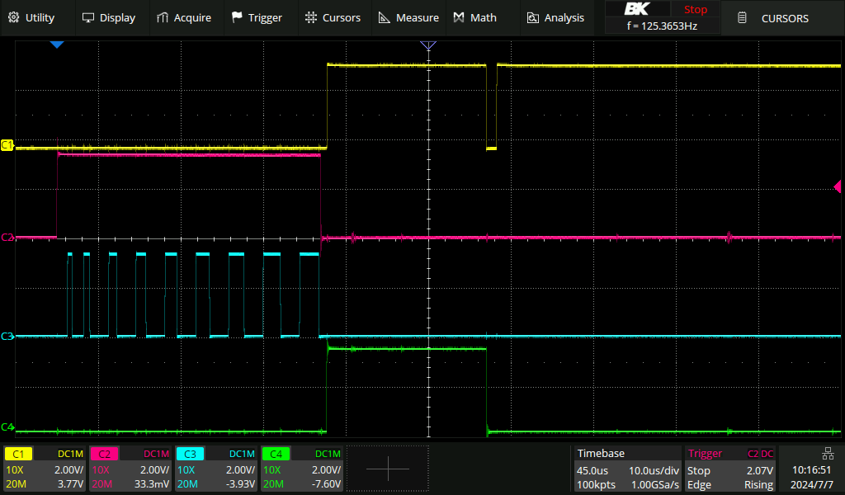Viewport: 845px width, 495px height.
Task: Click the red Stop run-state indicator
Action: click(x=695, y=9)
